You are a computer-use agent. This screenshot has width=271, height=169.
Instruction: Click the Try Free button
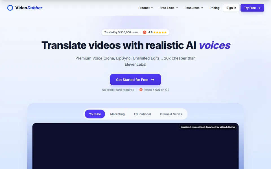[252, 8]
